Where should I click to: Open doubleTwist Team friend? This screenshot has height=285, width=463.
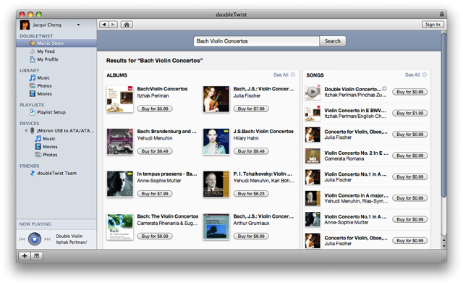pos(56,173)
